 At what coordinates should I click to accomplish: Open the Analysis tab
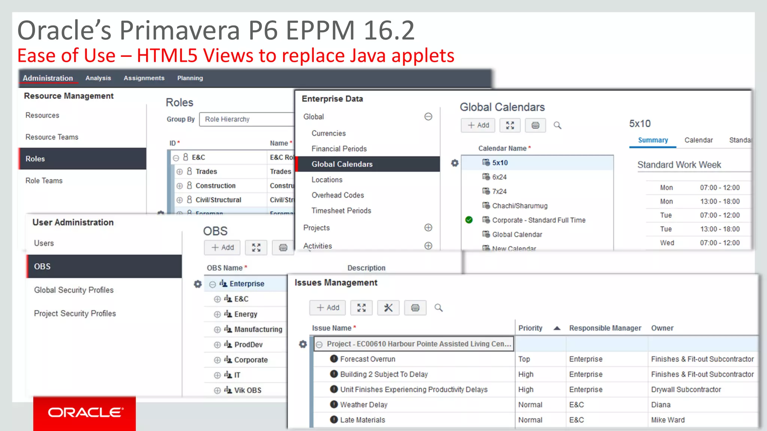(x=98, y=78)
